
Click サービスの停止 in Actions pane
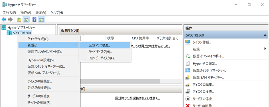[x=202, y=99]
